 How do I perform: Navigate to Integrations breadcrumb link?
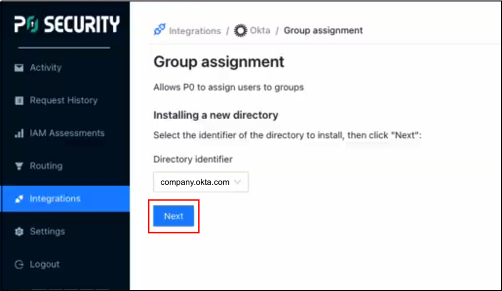(x=194, y=31)
